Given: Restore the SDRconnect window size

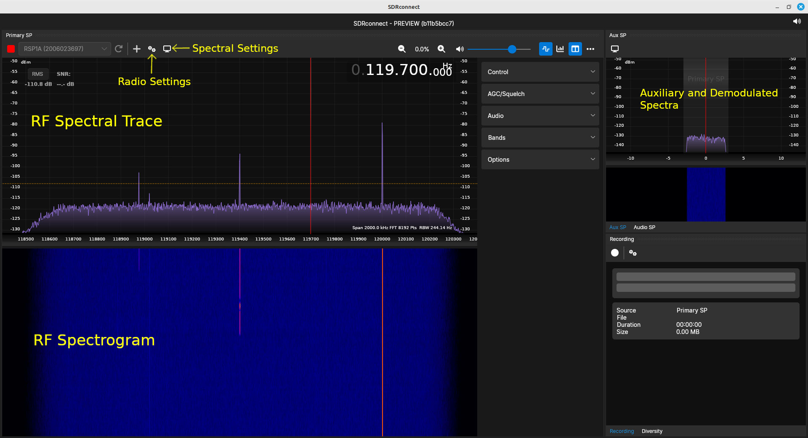Looking at the screenshot, I should [x=789, y=7].
